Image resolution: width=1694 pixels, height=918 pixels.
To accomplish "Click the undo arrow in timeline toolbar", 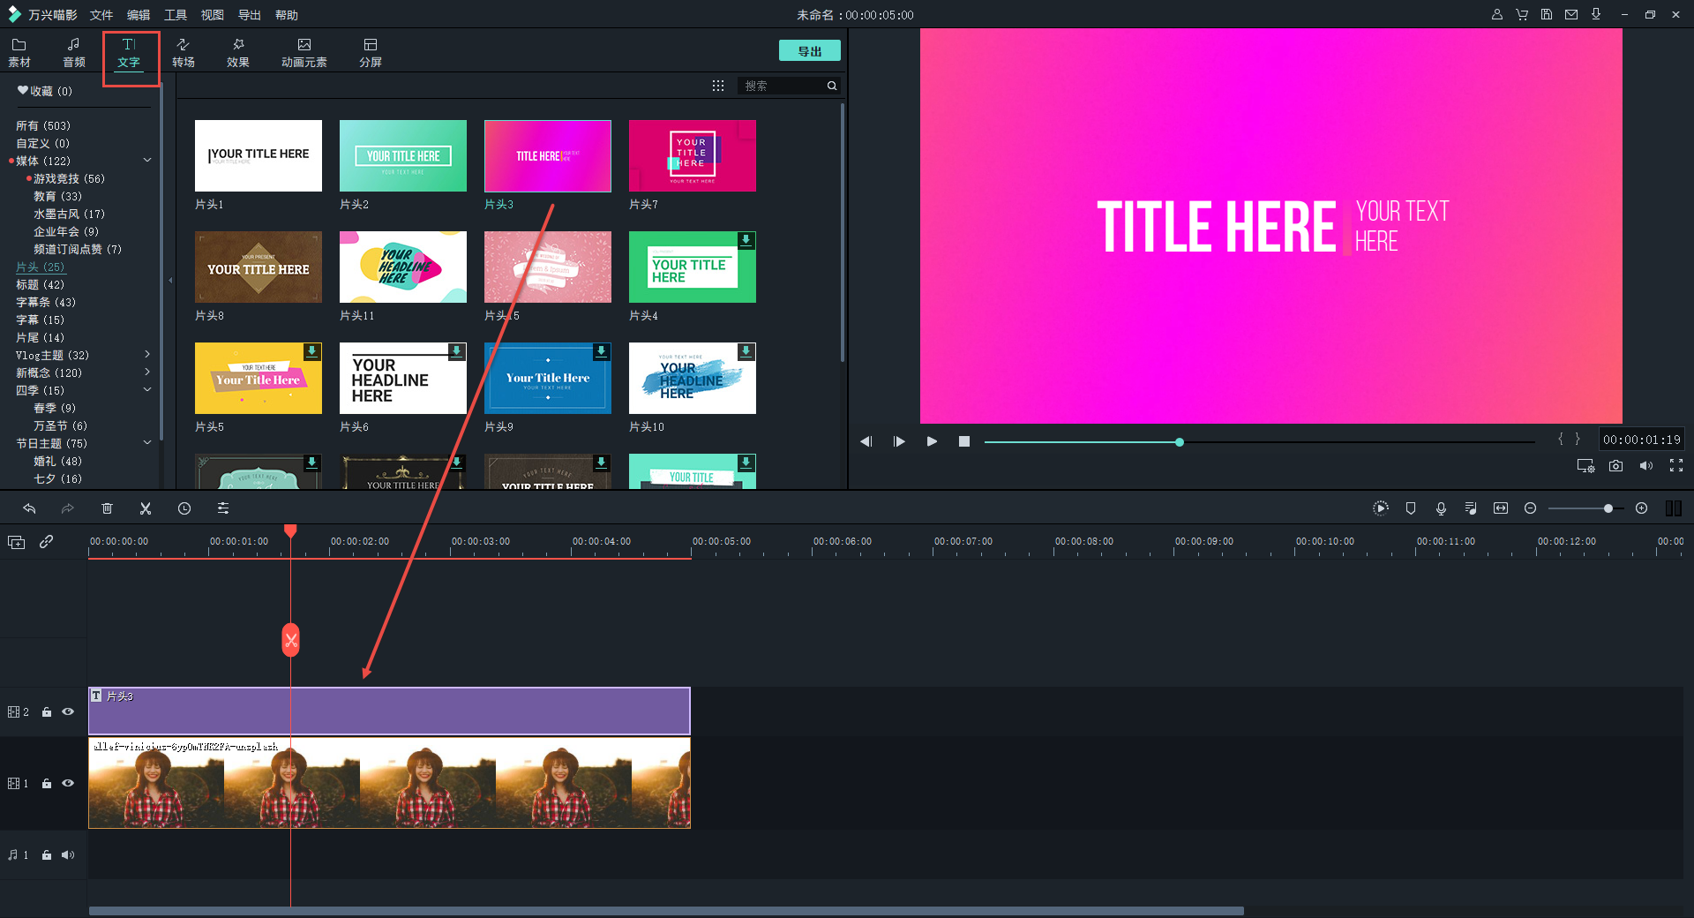I will pyautogui.click(x=29, y=508).
